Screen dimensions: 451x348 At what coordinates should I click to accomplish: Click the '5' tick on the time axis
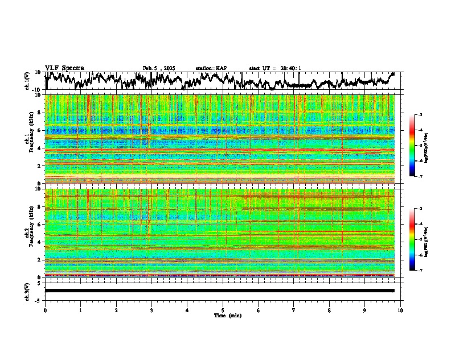pyautogui.click(x=223, y=310)
